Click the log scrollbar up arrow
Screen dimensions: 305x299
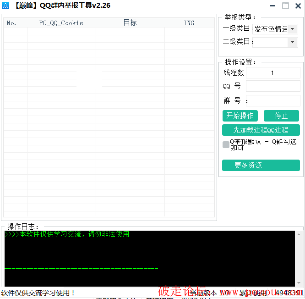[299, 234]
